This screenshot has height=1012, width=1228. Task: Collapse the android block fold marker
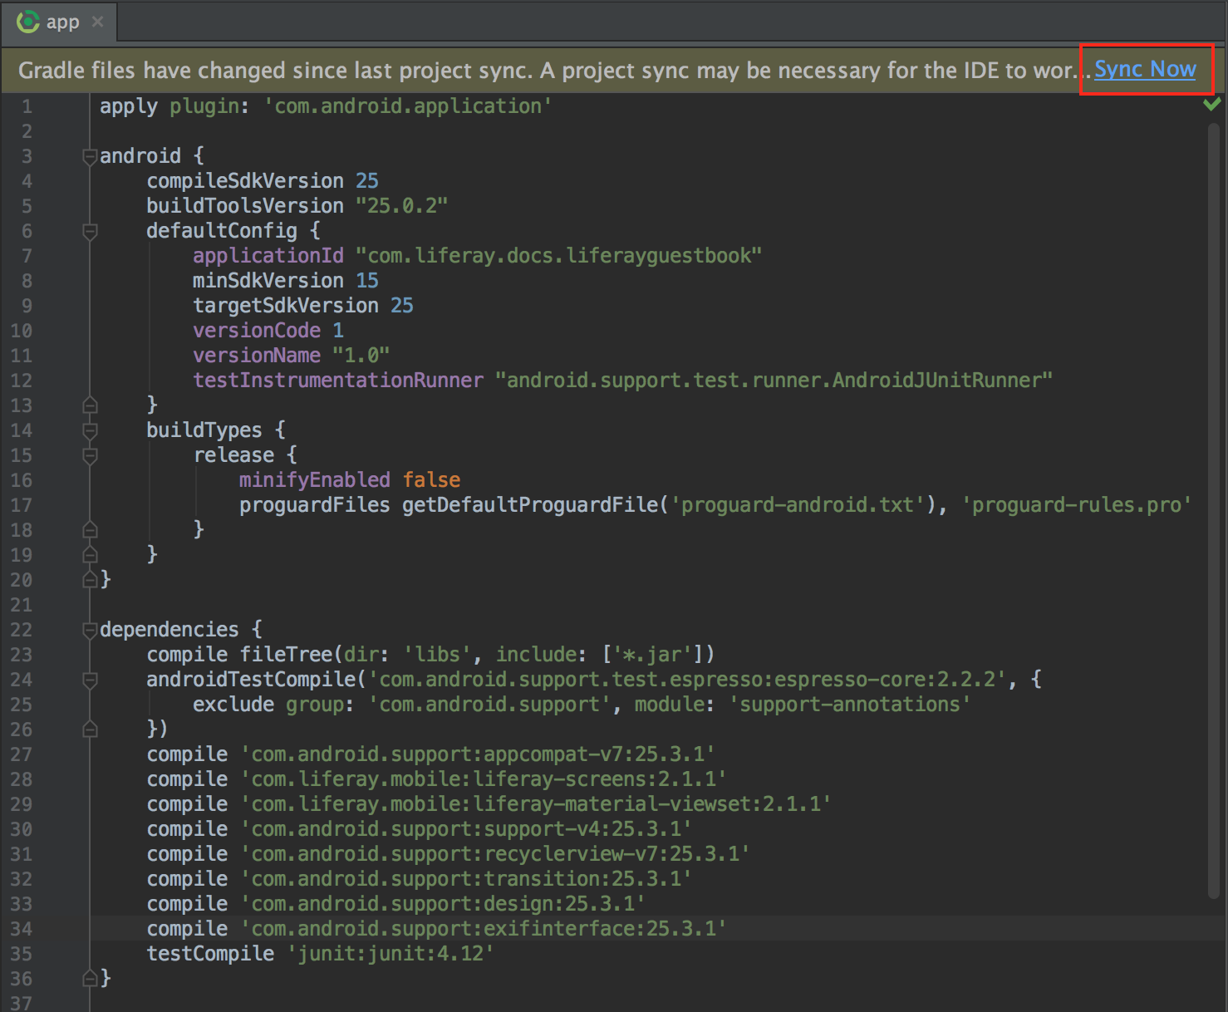90,156
